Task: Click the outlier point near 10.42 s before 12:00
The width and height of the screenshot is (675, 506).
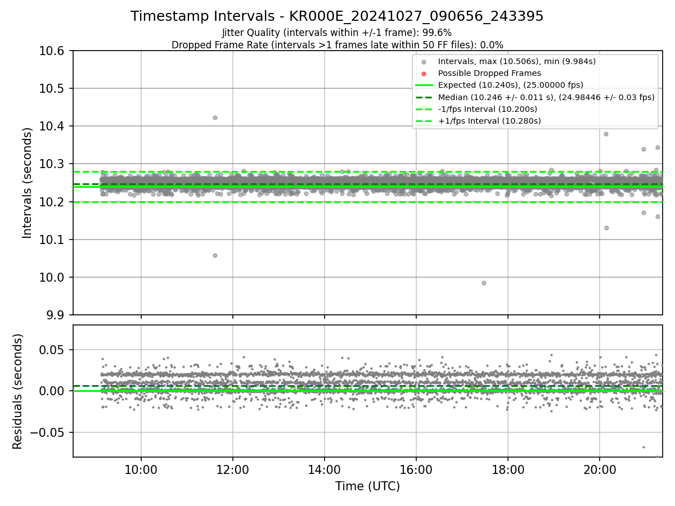Action: pos(215,118)
